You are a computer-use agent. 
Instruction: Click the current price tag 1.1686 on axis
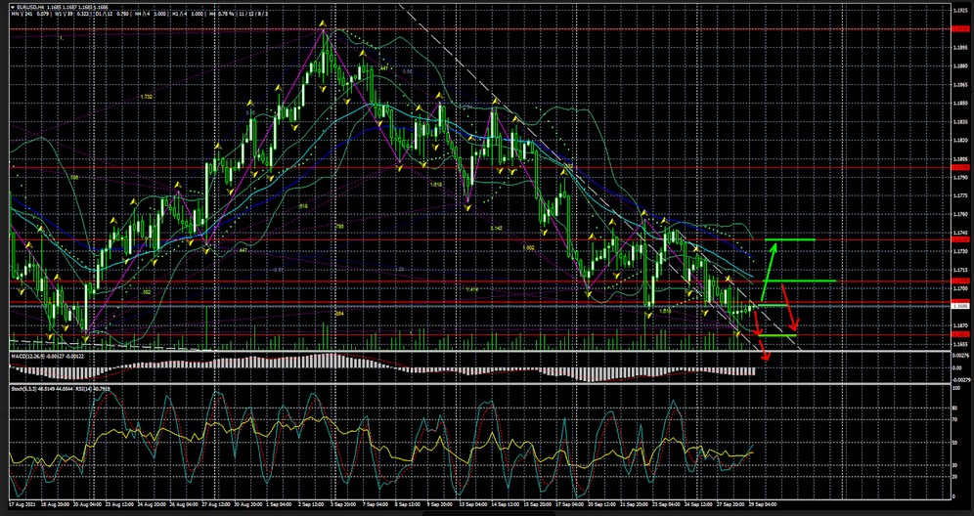959,306
